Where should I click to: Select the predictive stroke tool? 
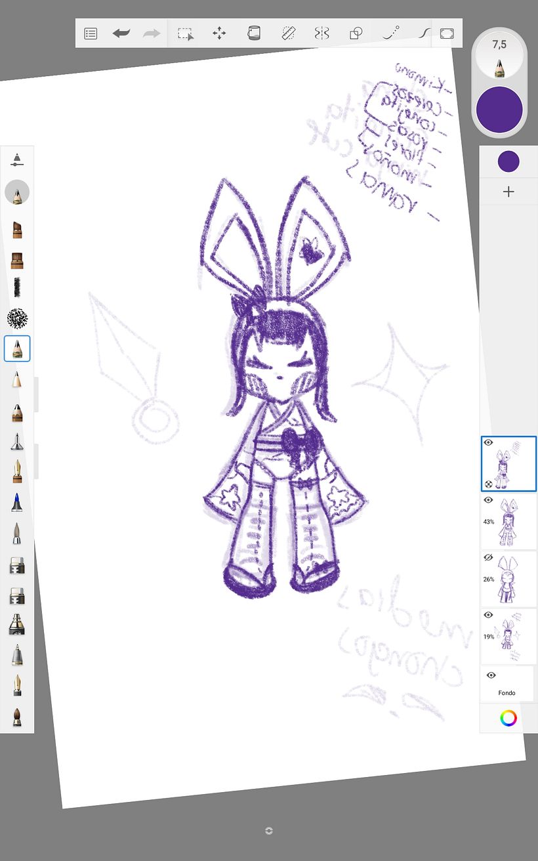(390, 33)
